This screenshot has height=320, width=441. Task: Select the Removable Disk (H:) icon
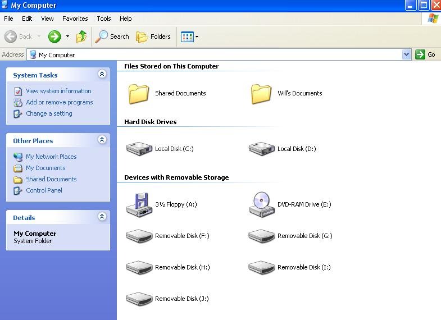tap(139, 267)
